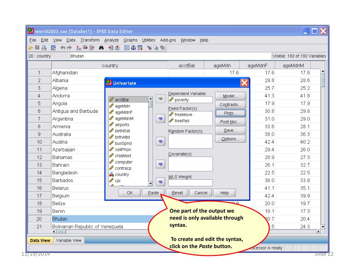The width and height of the screenshot is (355, 266).
Task: Click arrow button beside Random Factor(s) box
Action: 161,141
